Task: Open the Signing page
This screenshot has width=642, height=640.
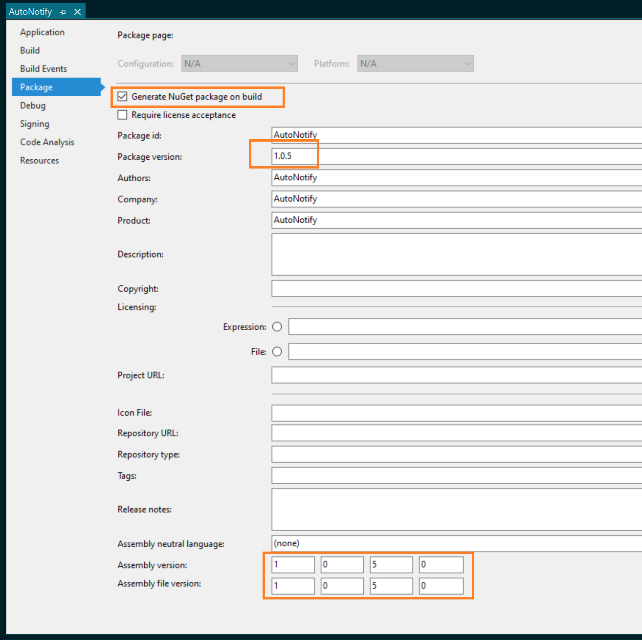Action: click(35, 124)
